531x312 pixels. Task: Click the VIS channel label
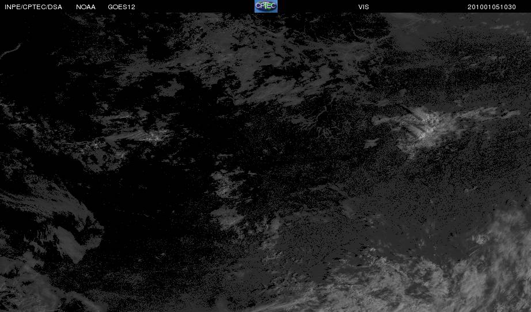[363, 7]
